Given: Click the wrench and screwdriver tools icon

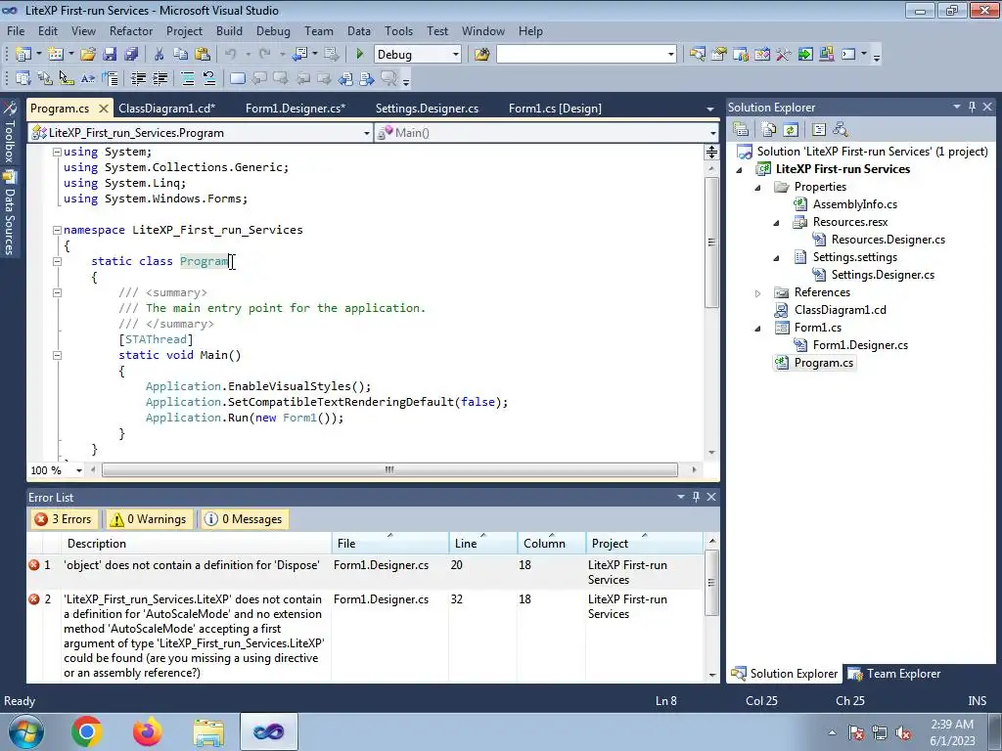Looking at the screenshot, I should tap(784, 55).
